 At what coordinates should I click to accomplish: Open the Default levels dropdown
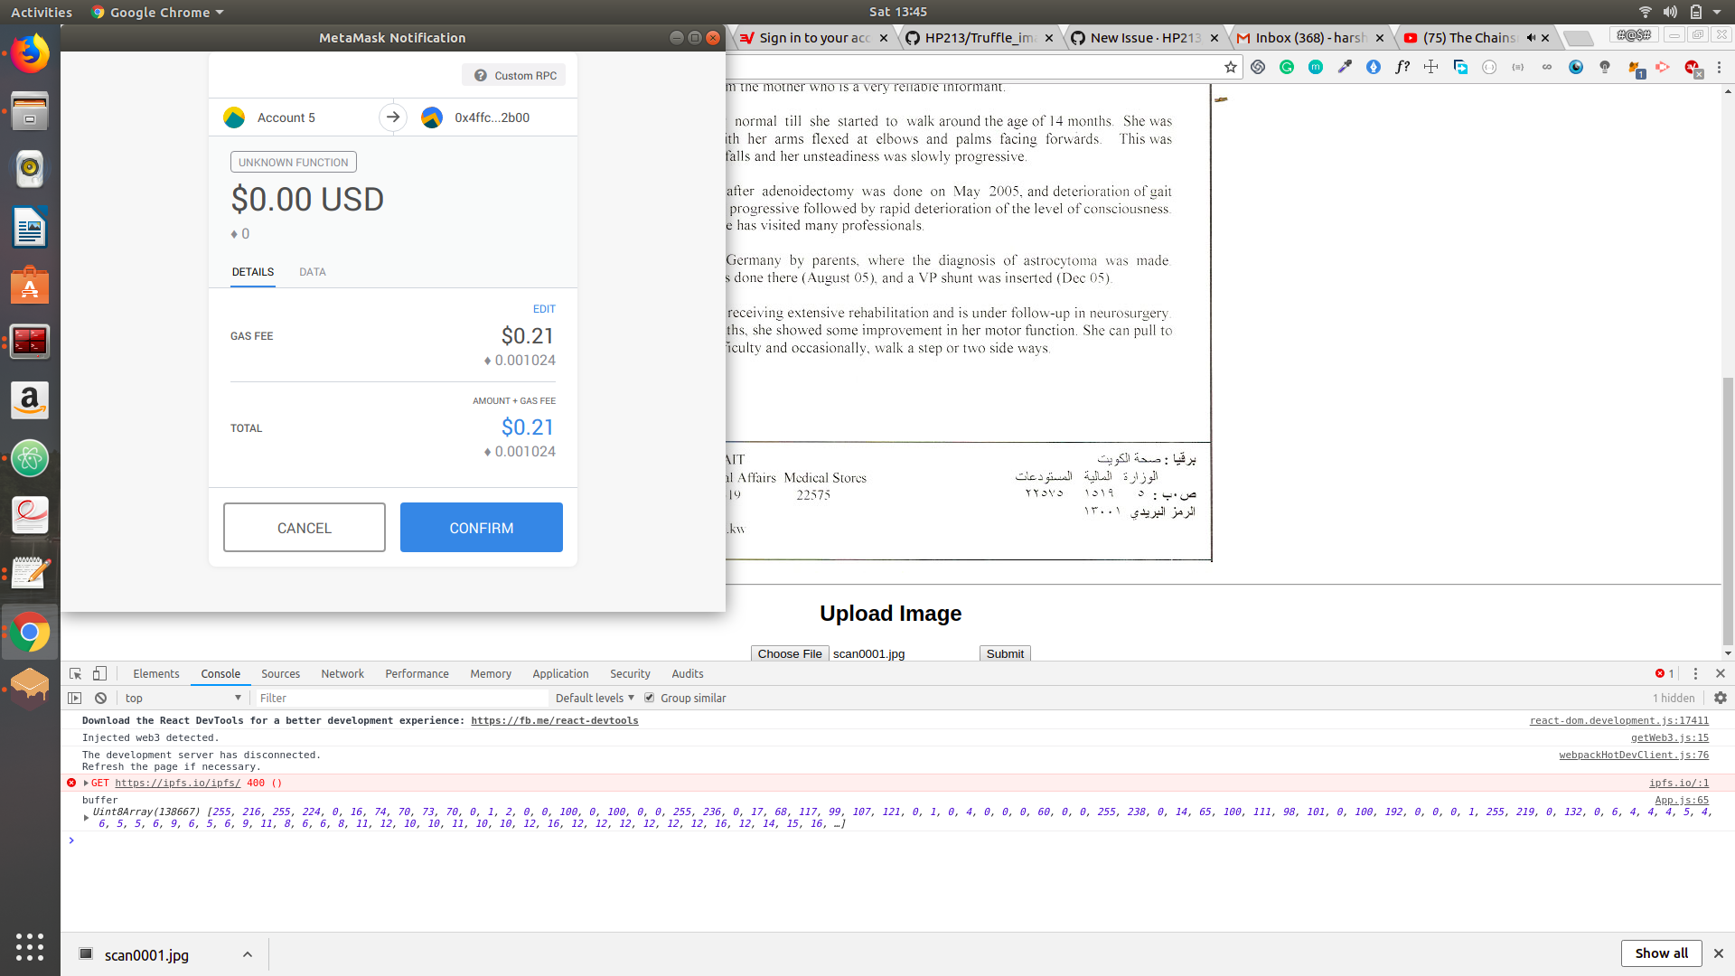point(594,698)
